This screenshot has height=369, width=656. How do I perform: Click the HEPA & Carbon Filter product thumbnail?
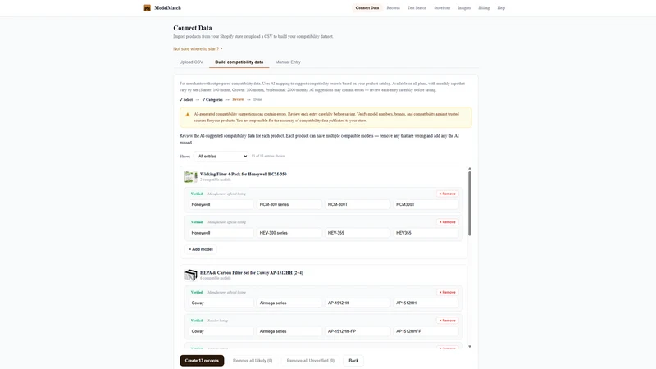(191, 275)
